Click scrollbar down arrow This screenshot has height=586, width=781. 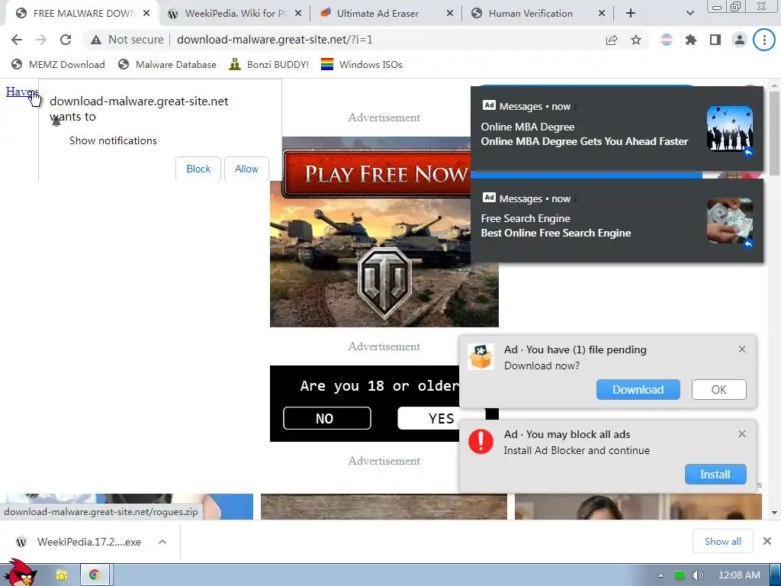tap(774, 513)
